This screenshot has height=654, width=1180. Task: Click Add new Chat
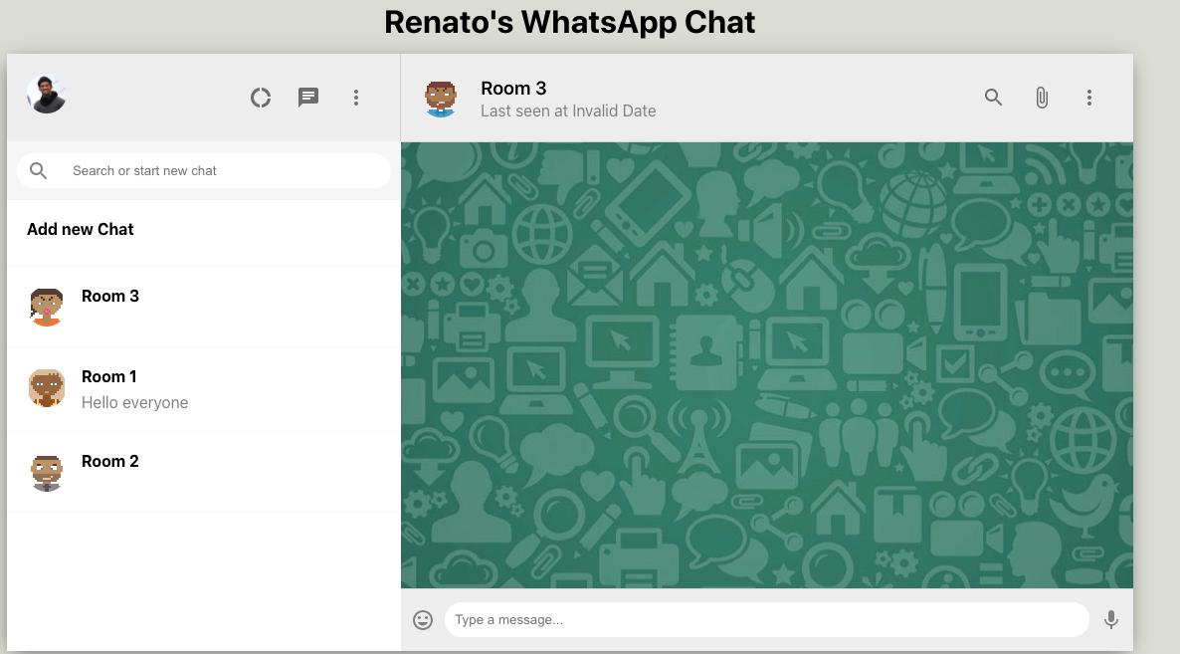pyautogui.click(x=80, y=229)
